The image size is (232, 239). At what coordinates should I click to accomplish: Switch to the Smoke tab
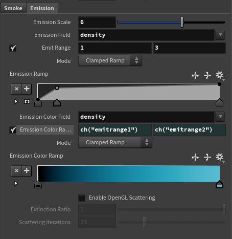[13, 8]
